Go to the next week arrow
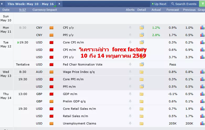The width and height of the screenshot is (205, 130). [x=59, y=4]
